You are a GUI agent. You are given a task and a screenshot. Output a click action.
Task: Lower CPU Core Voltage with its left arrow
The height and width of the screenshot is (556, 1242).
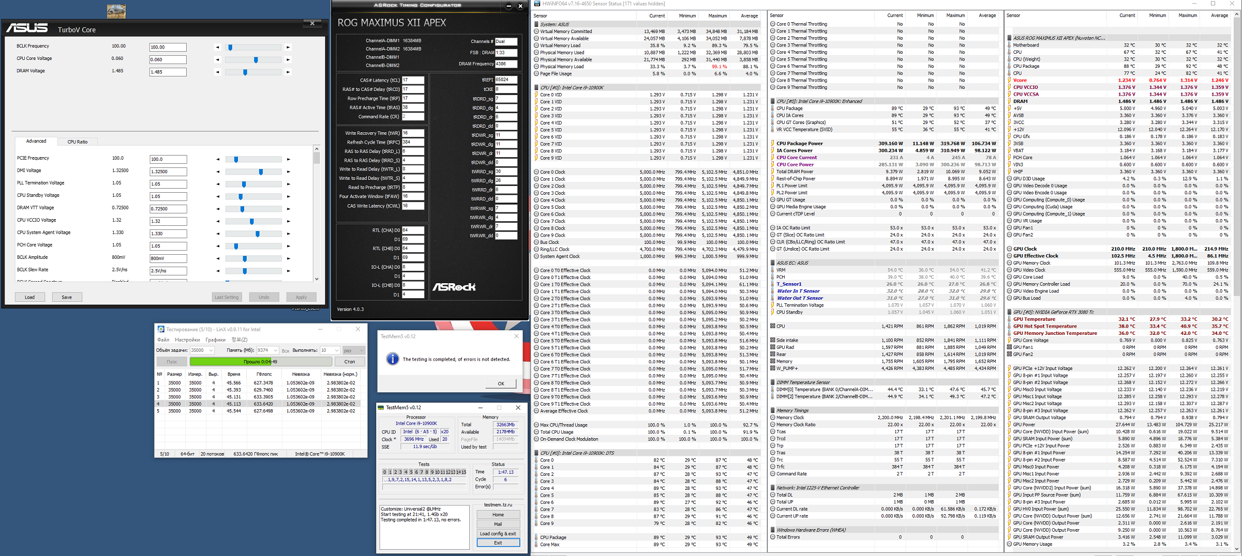[217, 59]
